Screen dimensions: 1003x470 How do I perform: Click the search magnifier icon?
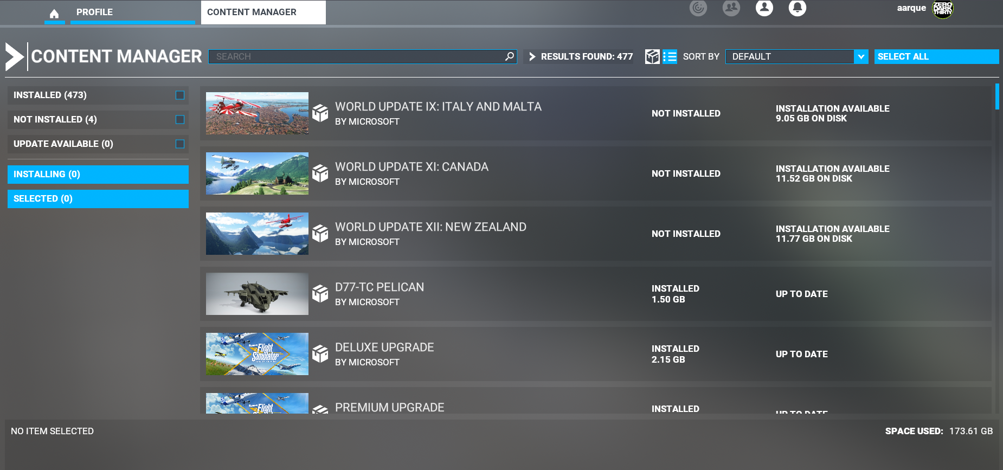click(509, 56)
